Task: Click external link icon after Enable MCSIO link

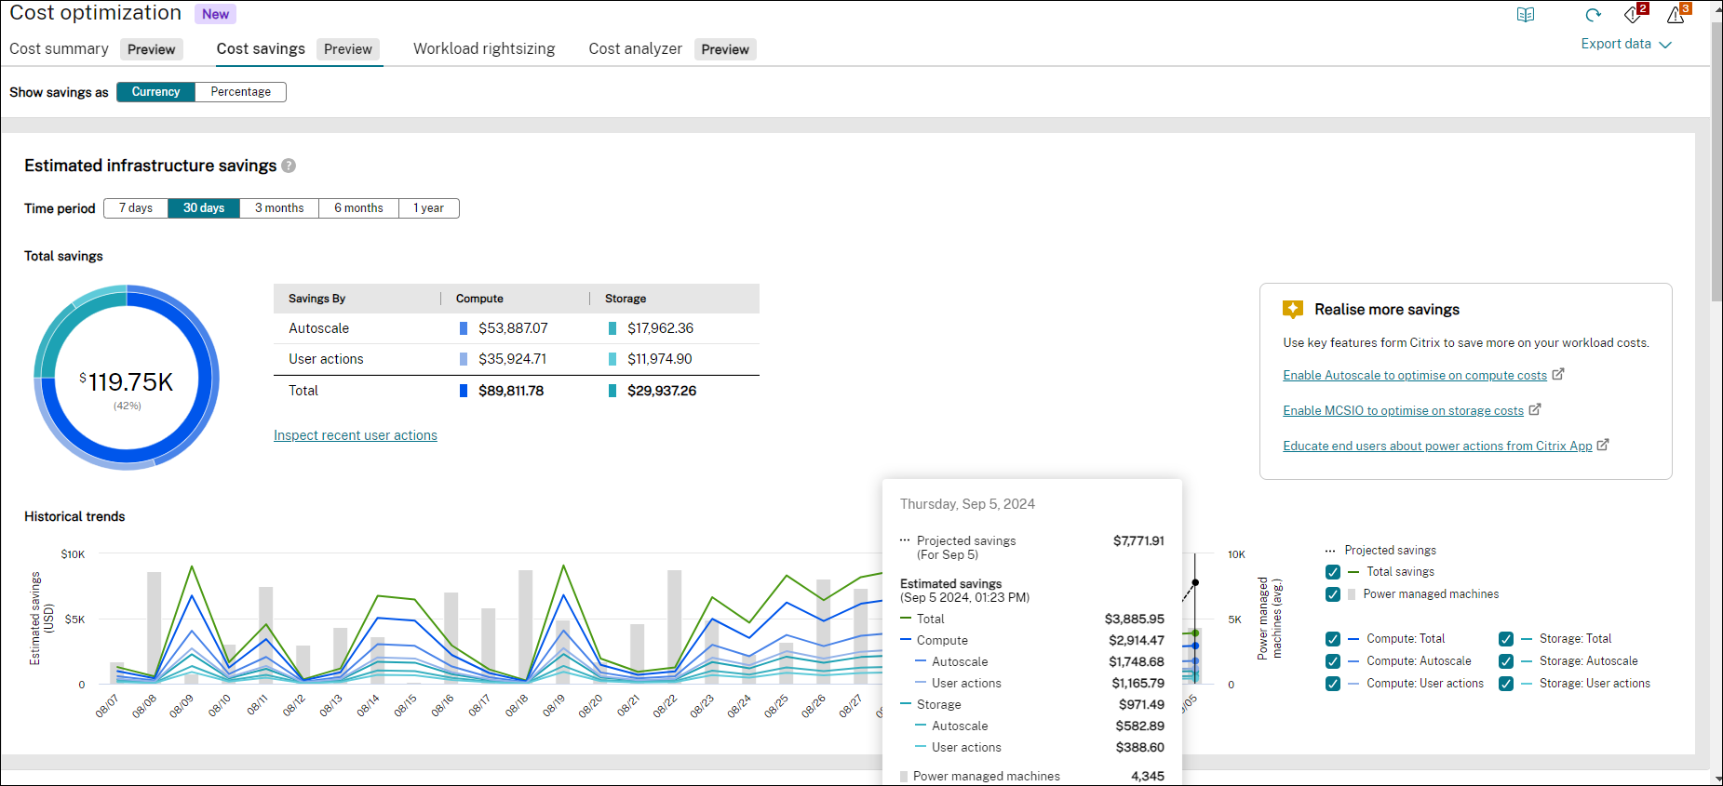Action: click(1535, 409)
